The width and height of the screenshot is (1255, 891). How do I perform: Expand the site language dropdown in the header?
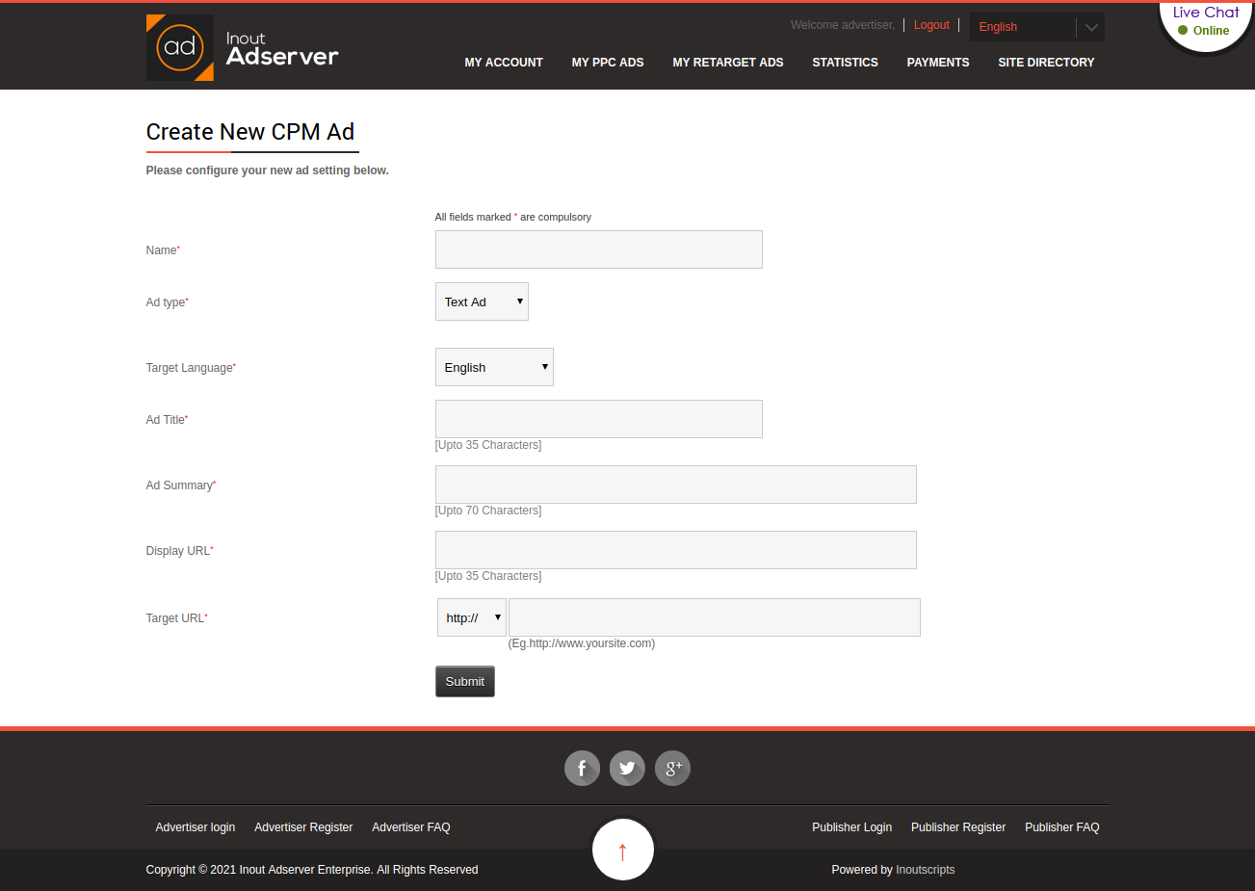1037,27
